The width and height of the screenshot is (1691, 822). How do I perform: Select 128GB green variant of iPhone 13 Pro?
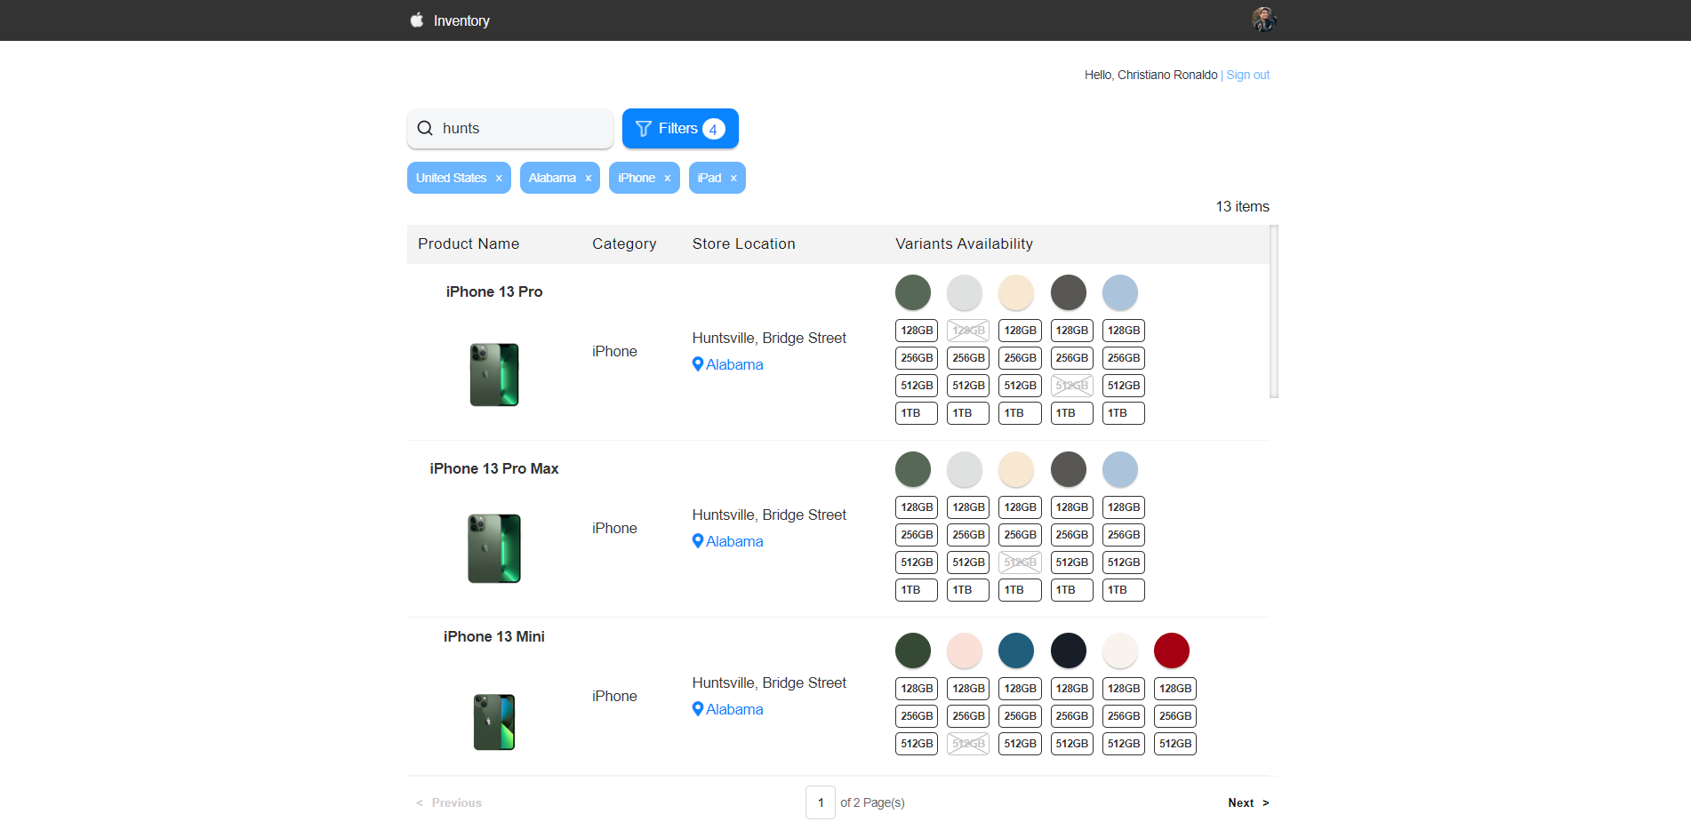tap(917, 331)
